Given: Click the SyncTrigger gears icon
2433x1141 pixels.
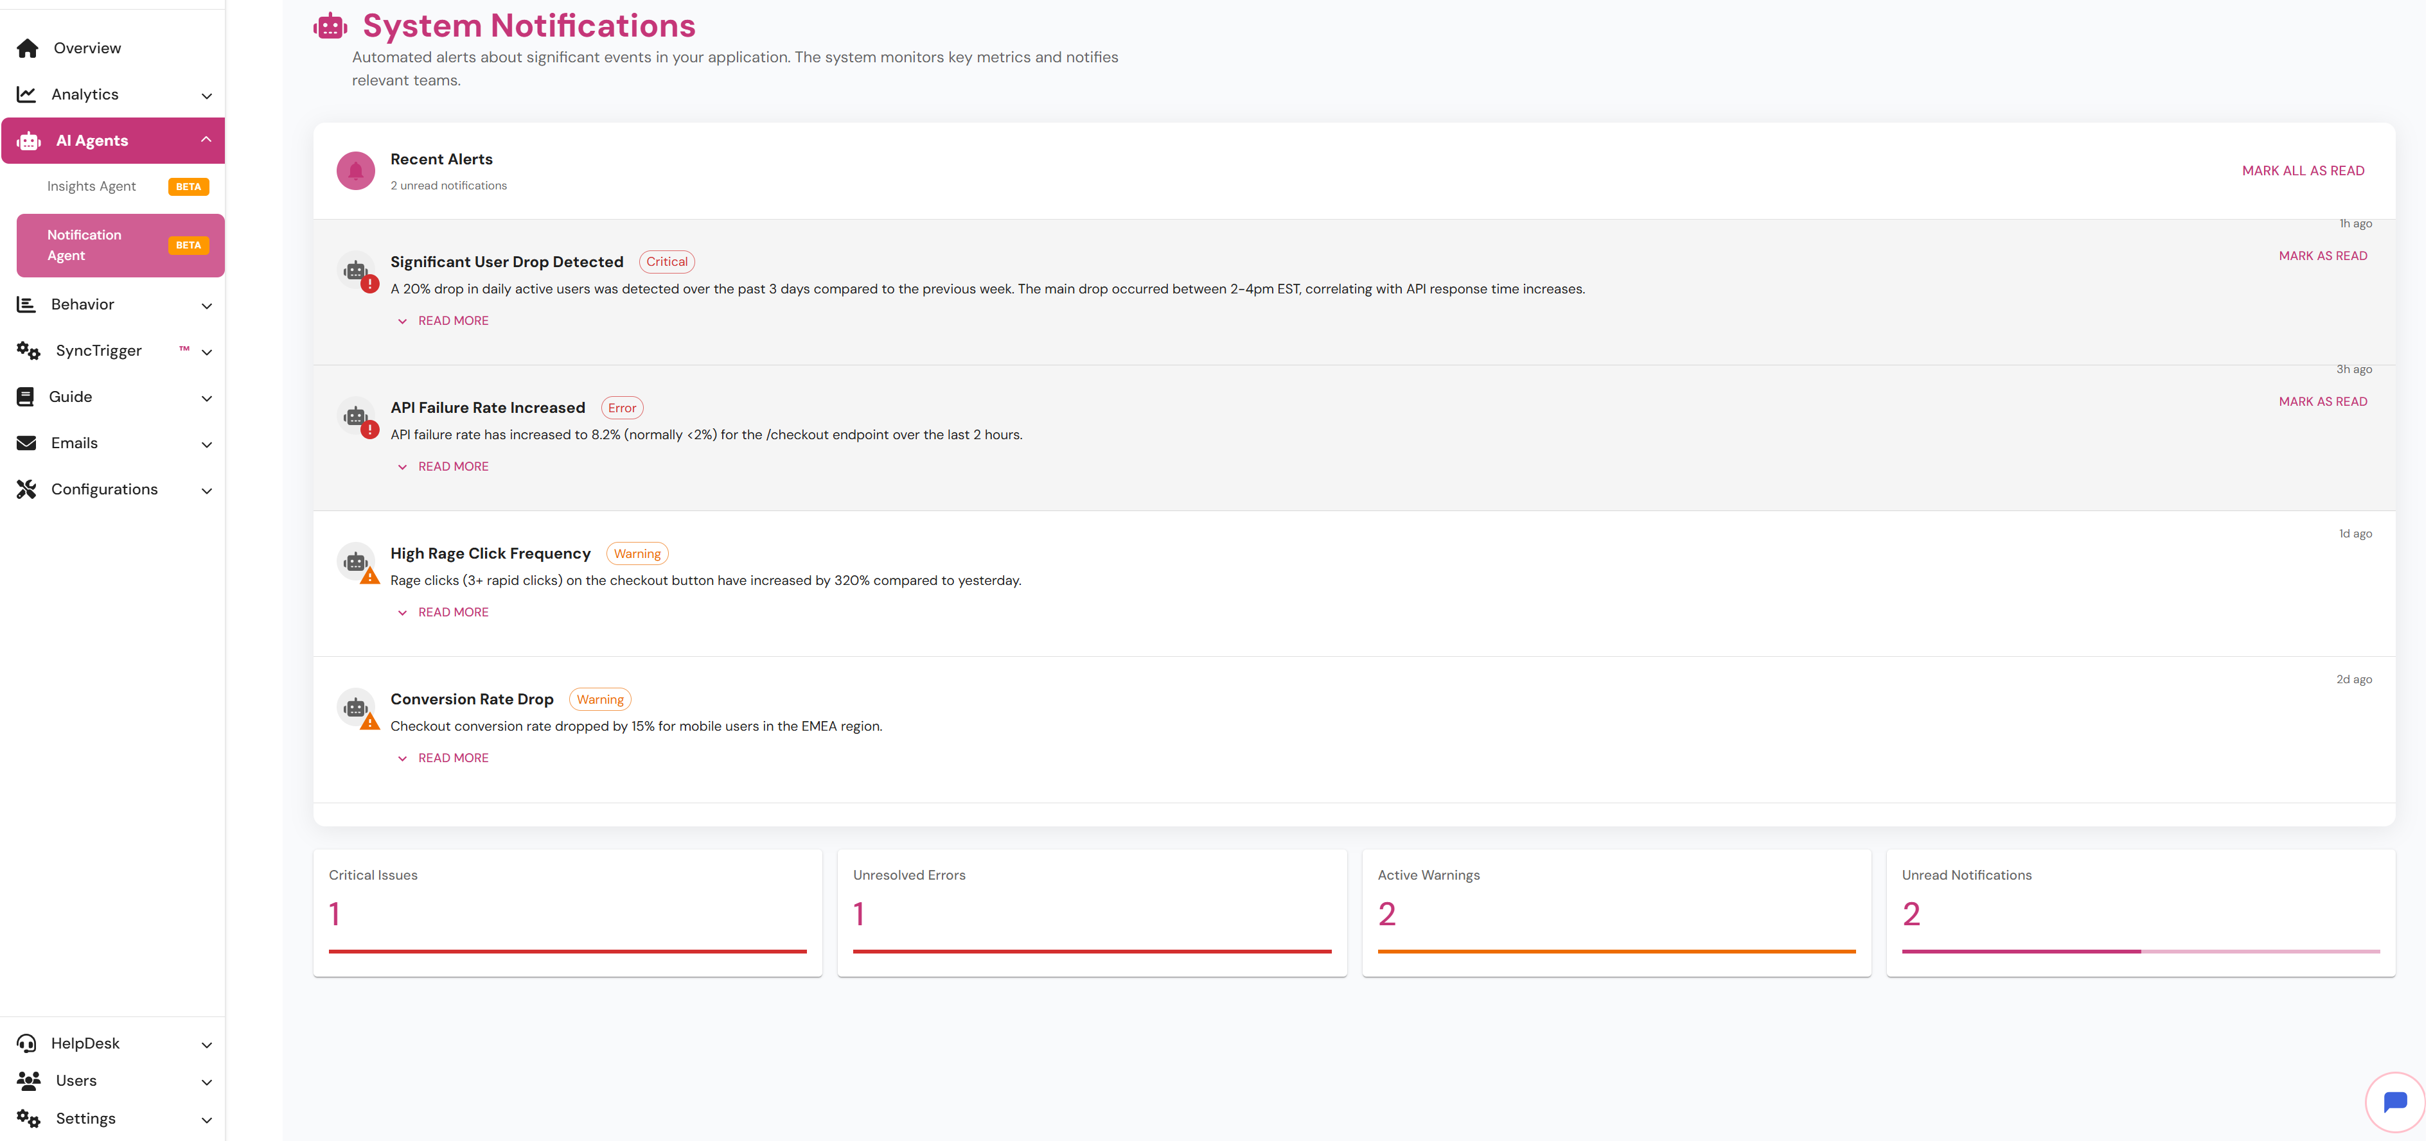Looking at the screenshot, I should (28, 350).
